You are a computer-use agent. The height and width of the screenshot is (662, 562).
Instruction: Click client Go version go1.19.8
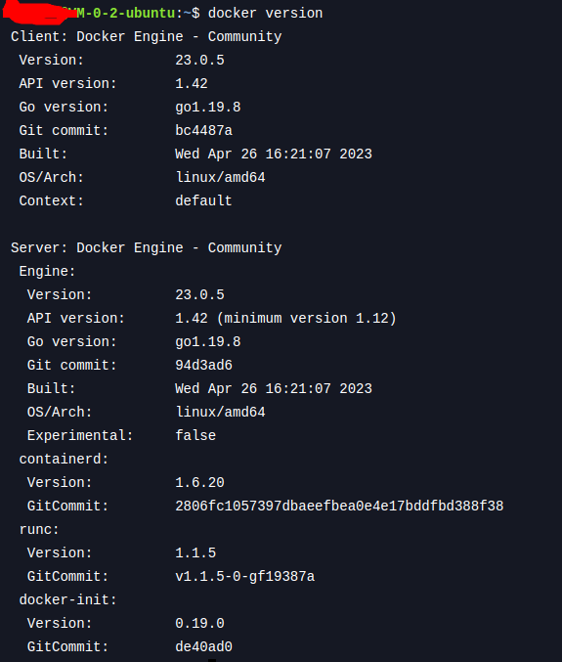[x=208, y=108]
